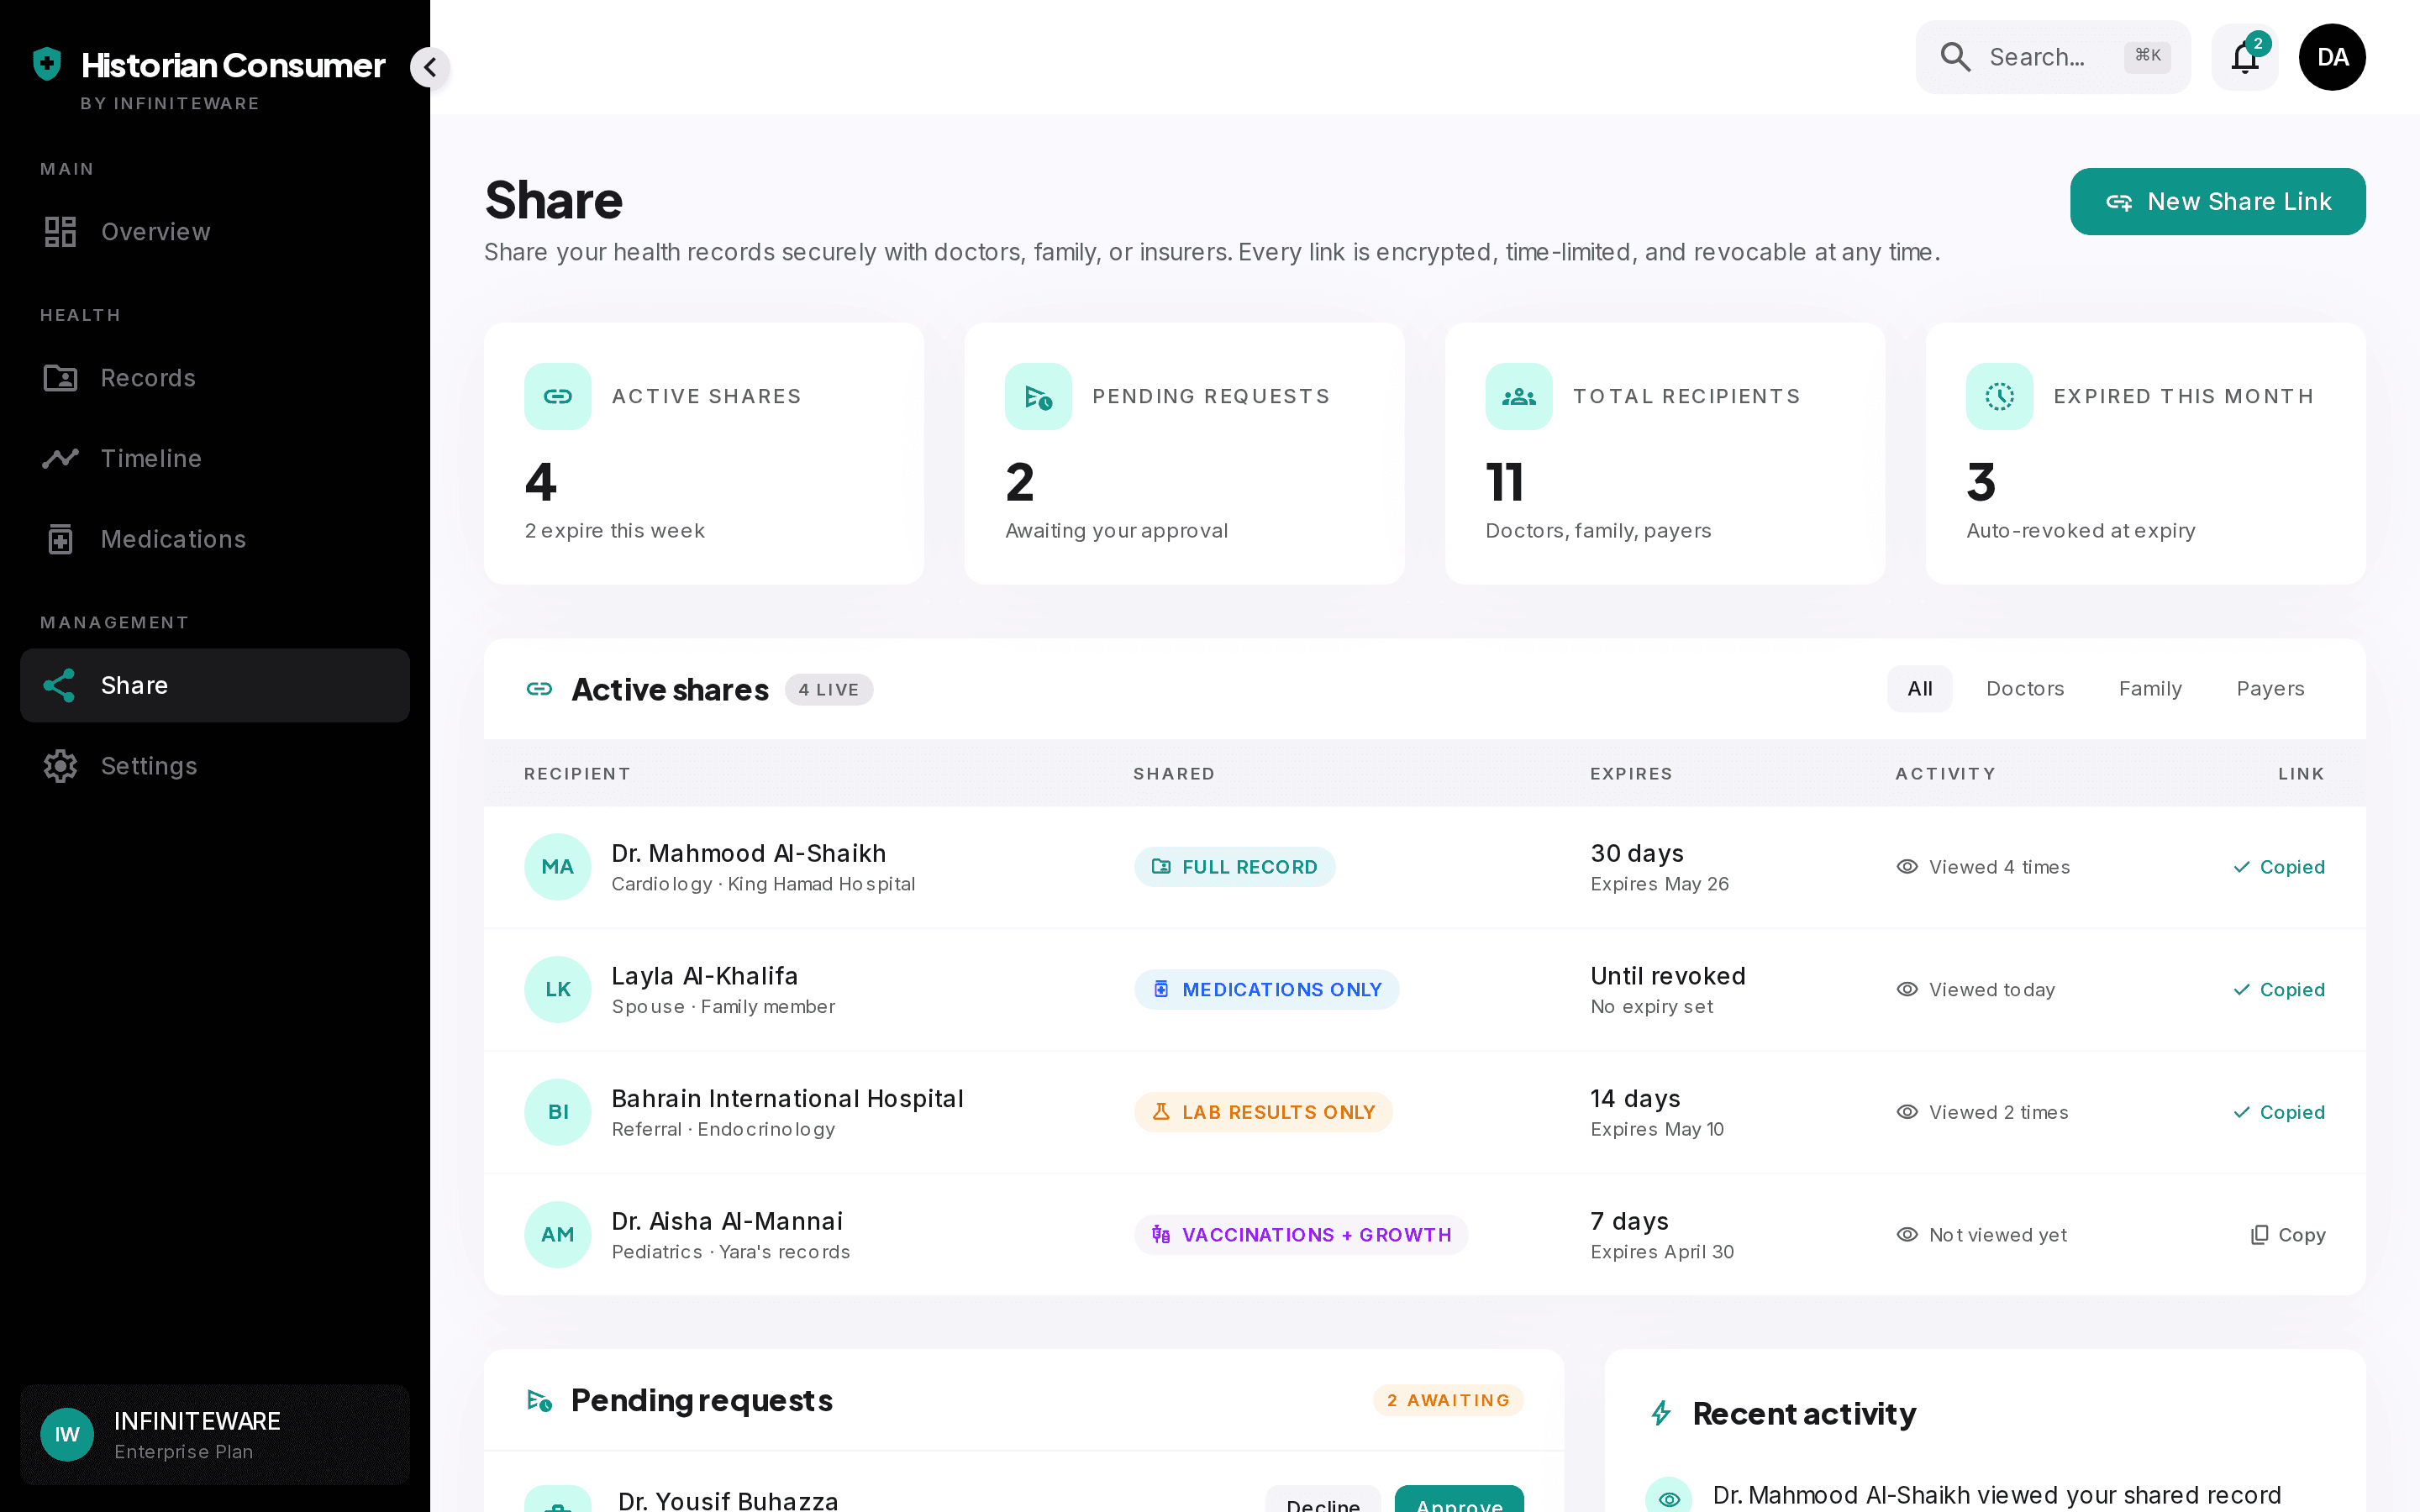Click the FULL RECORD tag
The height and width of the screenshot is (1512, 2420).
click(1234, 867)
